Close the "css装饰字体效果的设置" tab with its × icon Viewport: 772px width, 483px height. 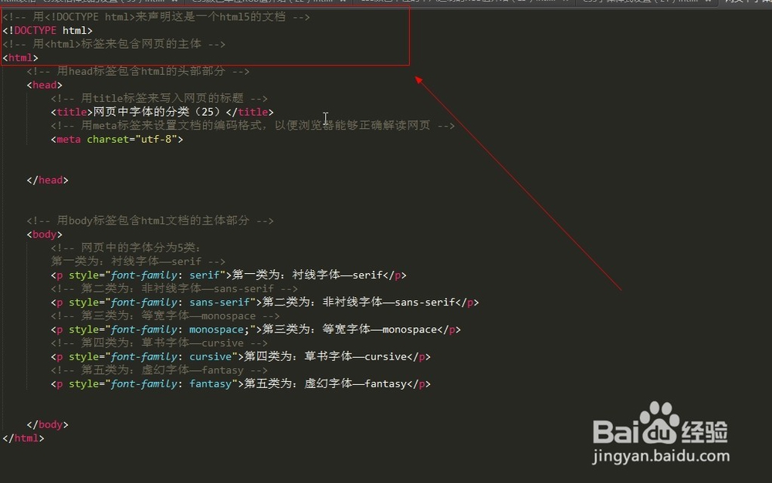click(x=175, y=3)
